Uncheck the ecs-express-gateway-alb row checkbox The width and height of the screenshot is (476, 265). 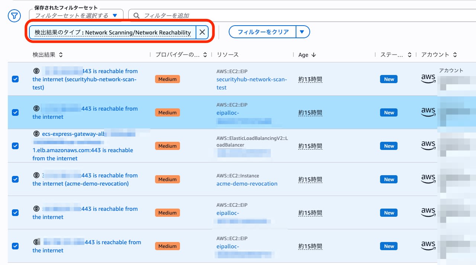pos(15,146)
